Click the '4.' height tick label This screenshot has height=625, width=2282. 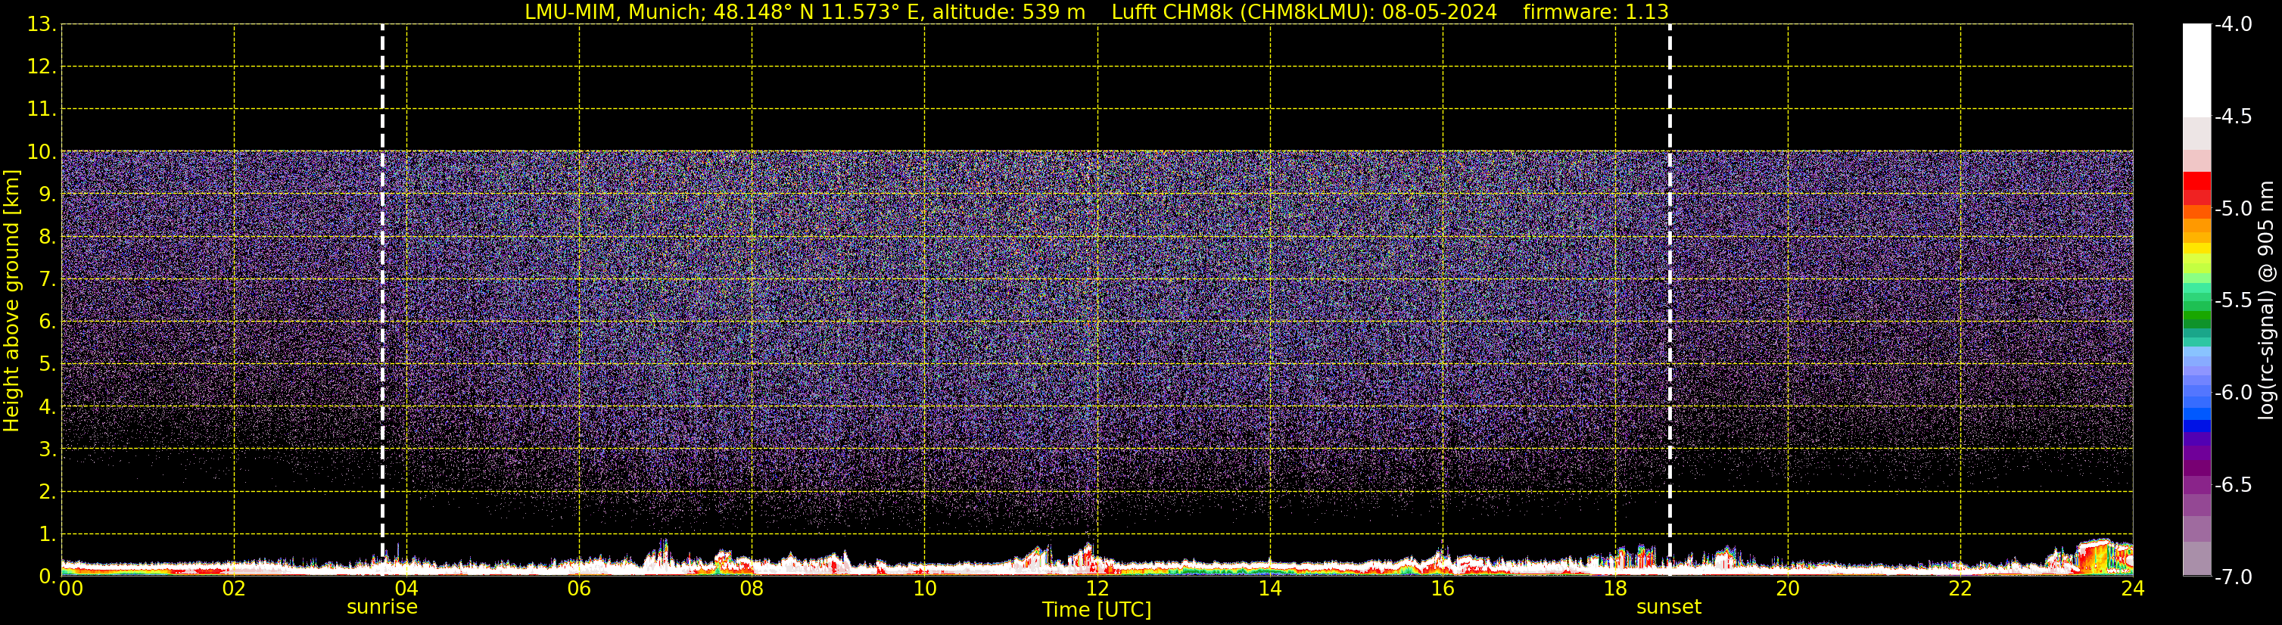point(47,407)
